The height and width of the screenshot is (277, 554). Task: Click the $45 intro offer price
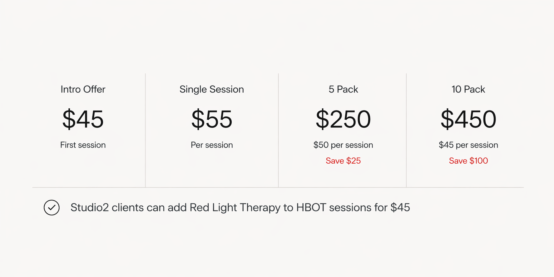tap(83, 119)
